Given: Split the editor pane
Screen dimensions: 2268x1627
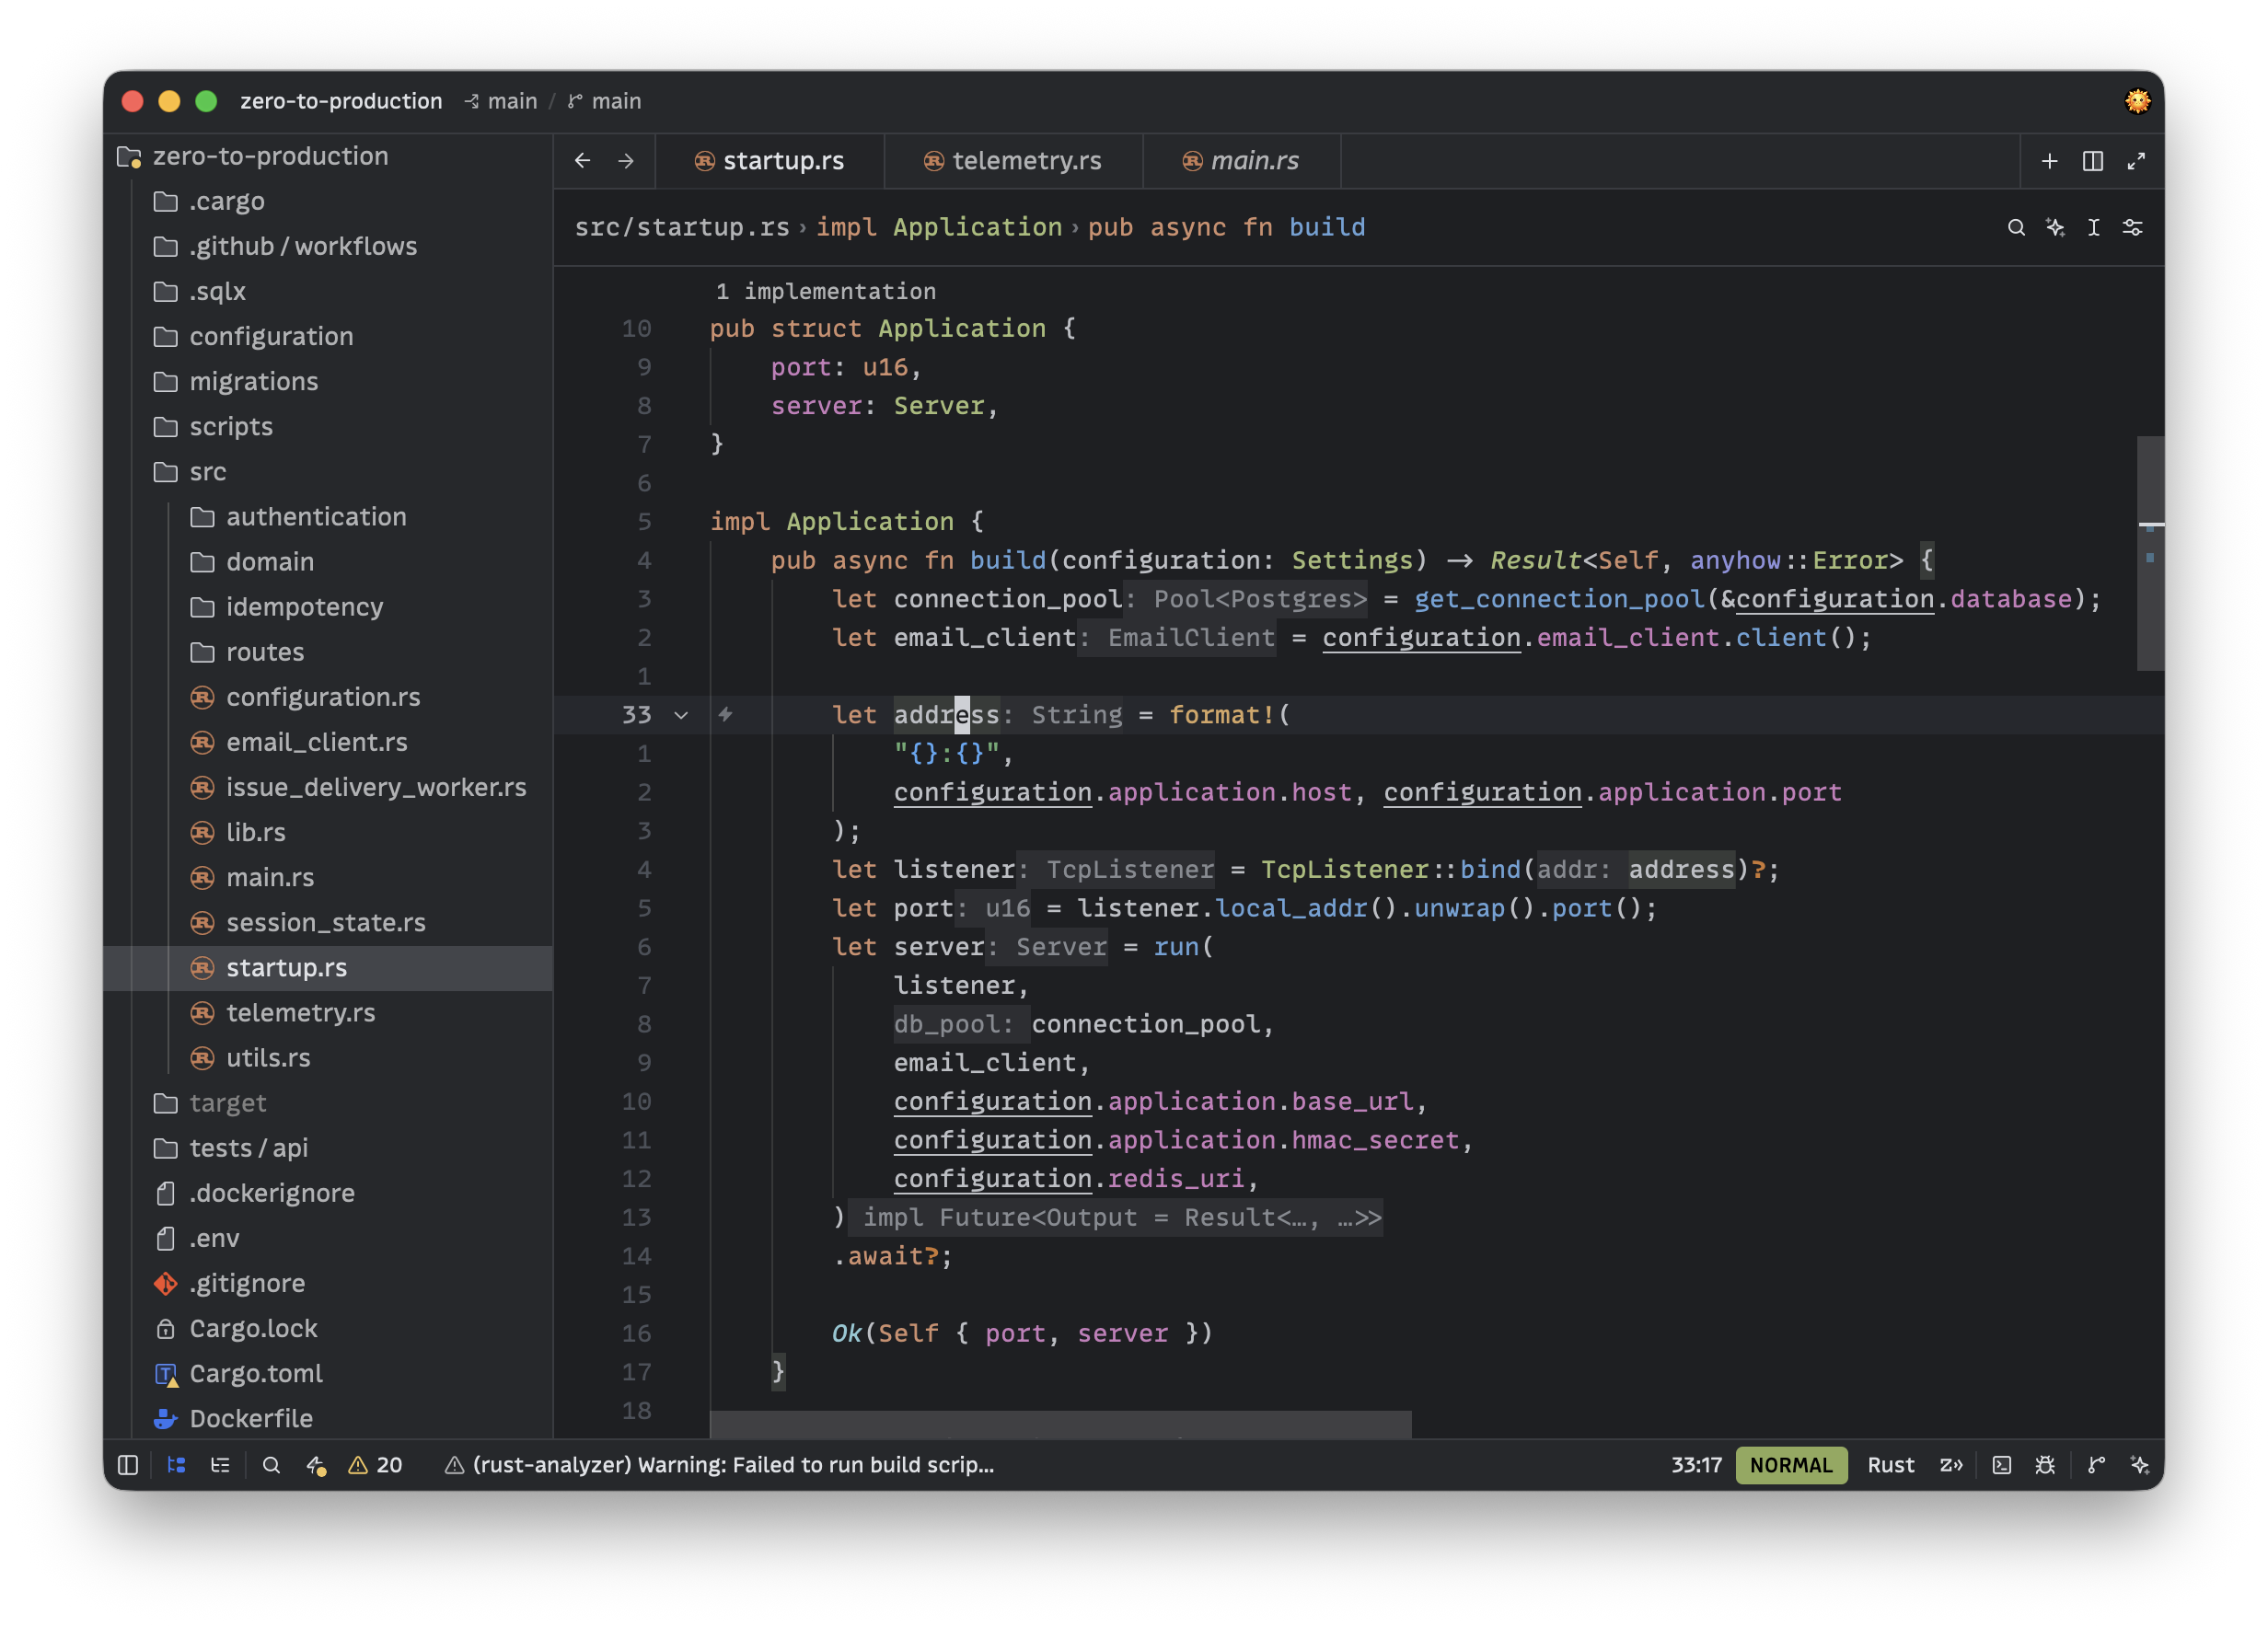Looking at the screenshot, I should coord(2093,161).
